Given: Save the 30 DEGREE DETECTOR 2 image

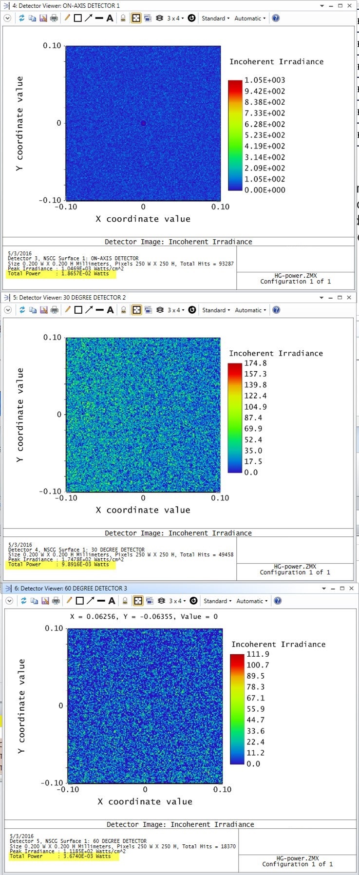Looking at the screenshot, I should 43,310.
